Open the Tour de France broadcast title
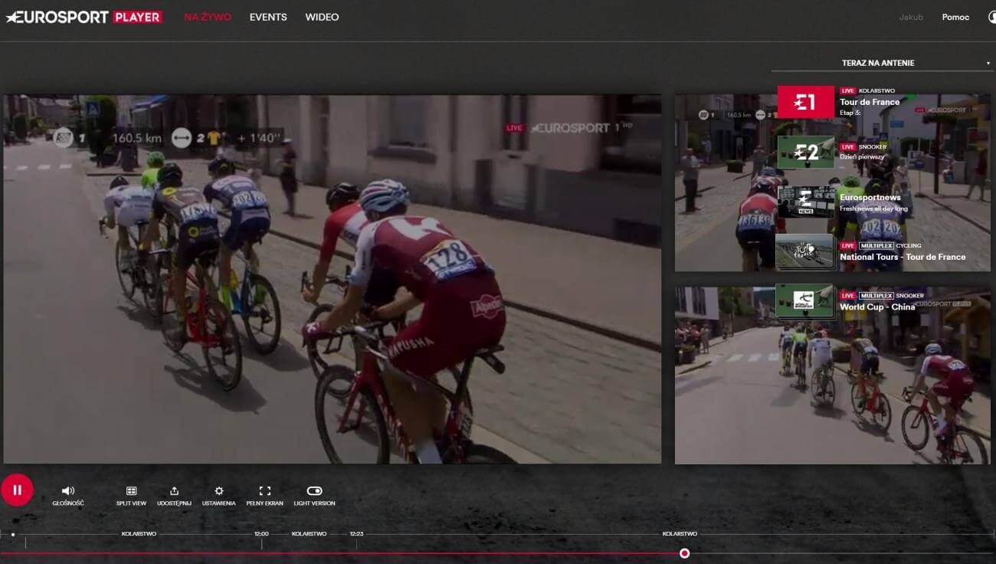The image size is (996, 564). tap(870, 102)
